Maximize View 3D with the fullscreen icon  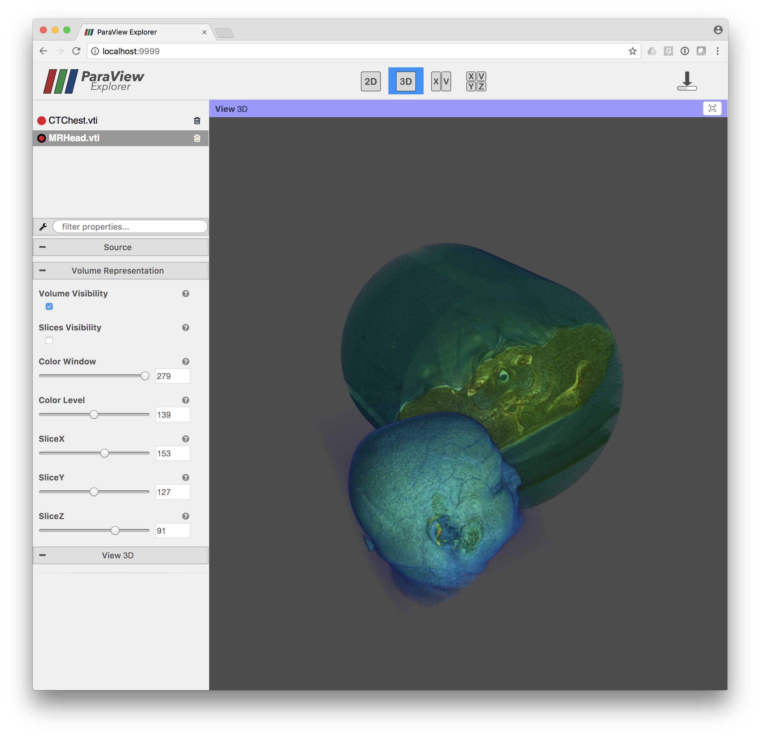point(712,108)
